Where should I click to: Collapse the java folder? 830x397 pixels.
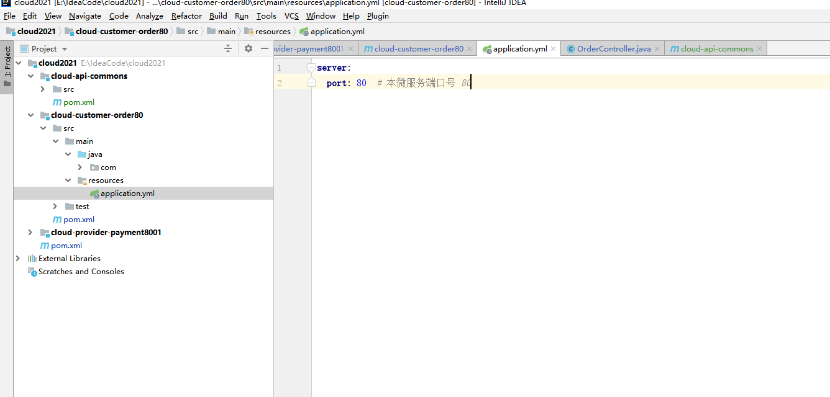point(68,154)
